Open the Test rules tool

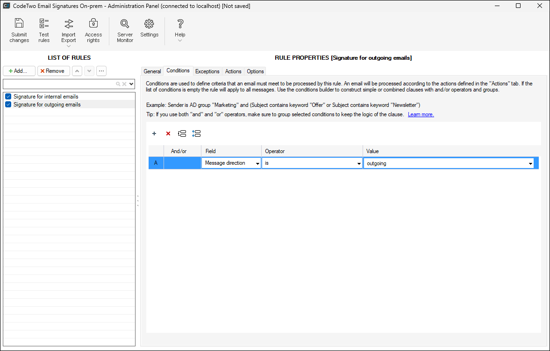click(44, 24)
